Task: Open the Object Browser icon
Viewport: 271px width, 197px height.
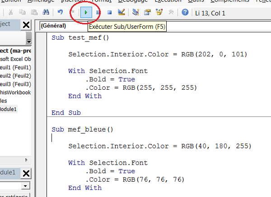Action: (x=159, y=12)
